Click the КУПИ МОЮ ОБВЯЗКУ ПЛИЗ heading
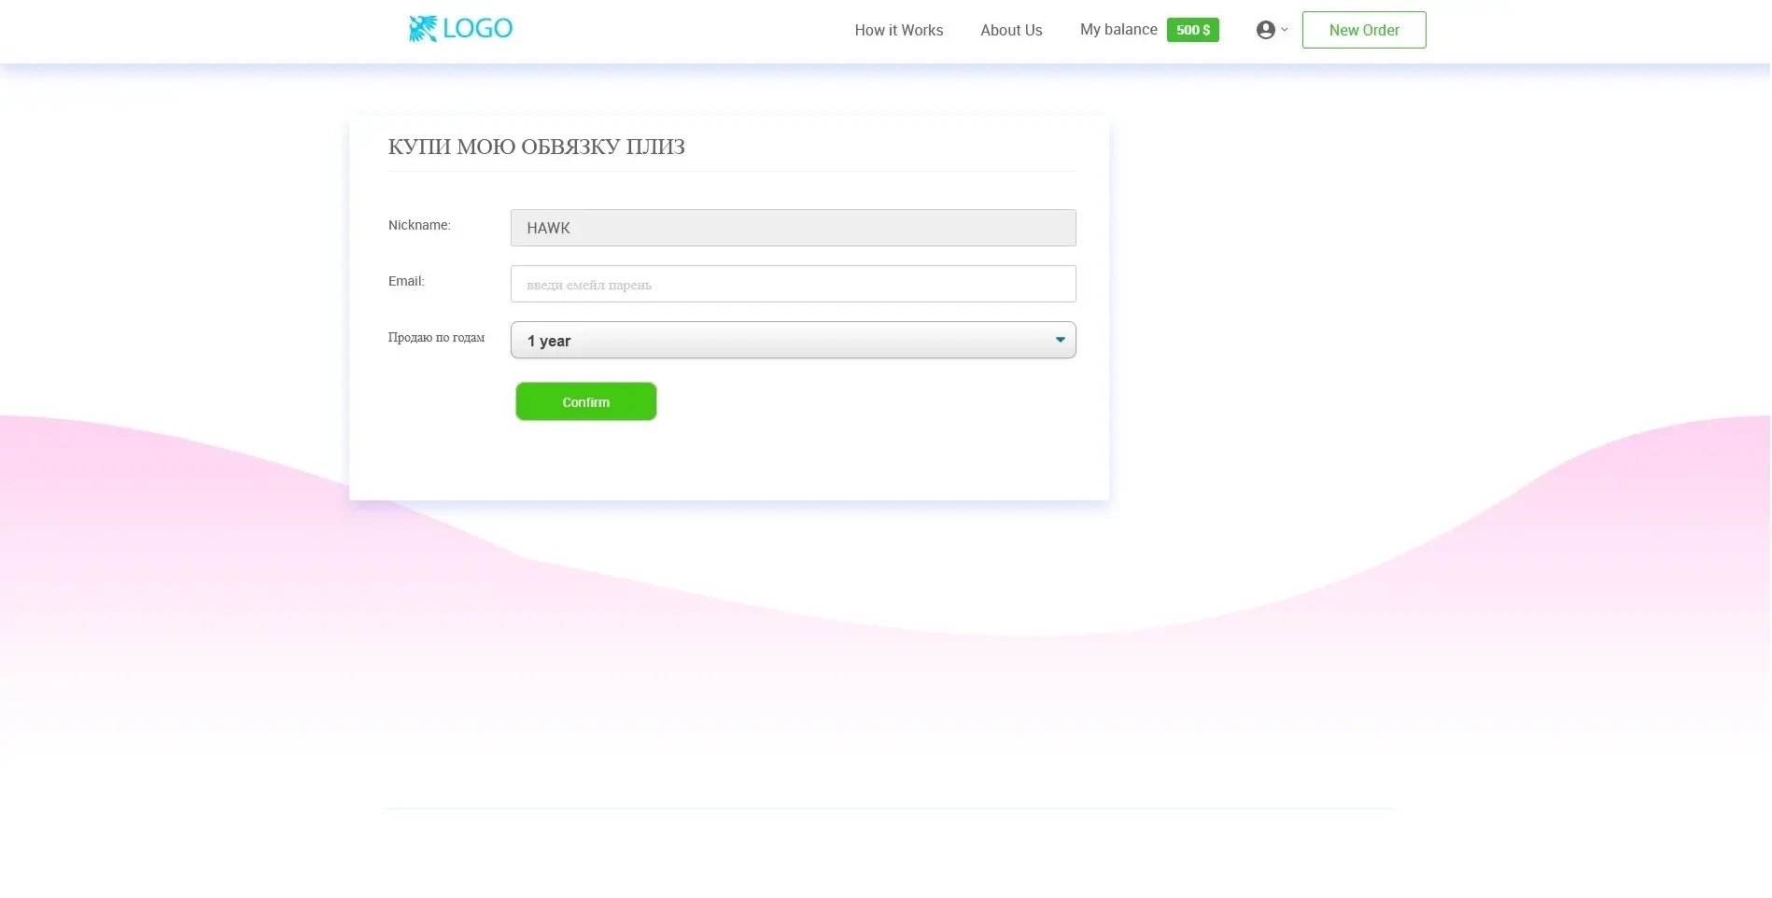The width and height of the screenshot is (1772, 898). [536, 147]
